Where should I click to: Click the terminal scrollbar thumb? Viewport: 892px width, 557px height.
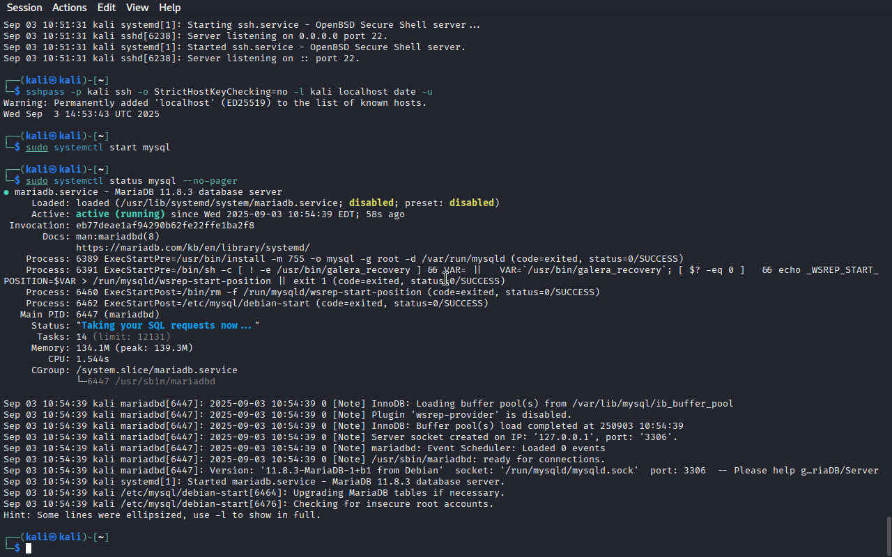coord(889,535)
